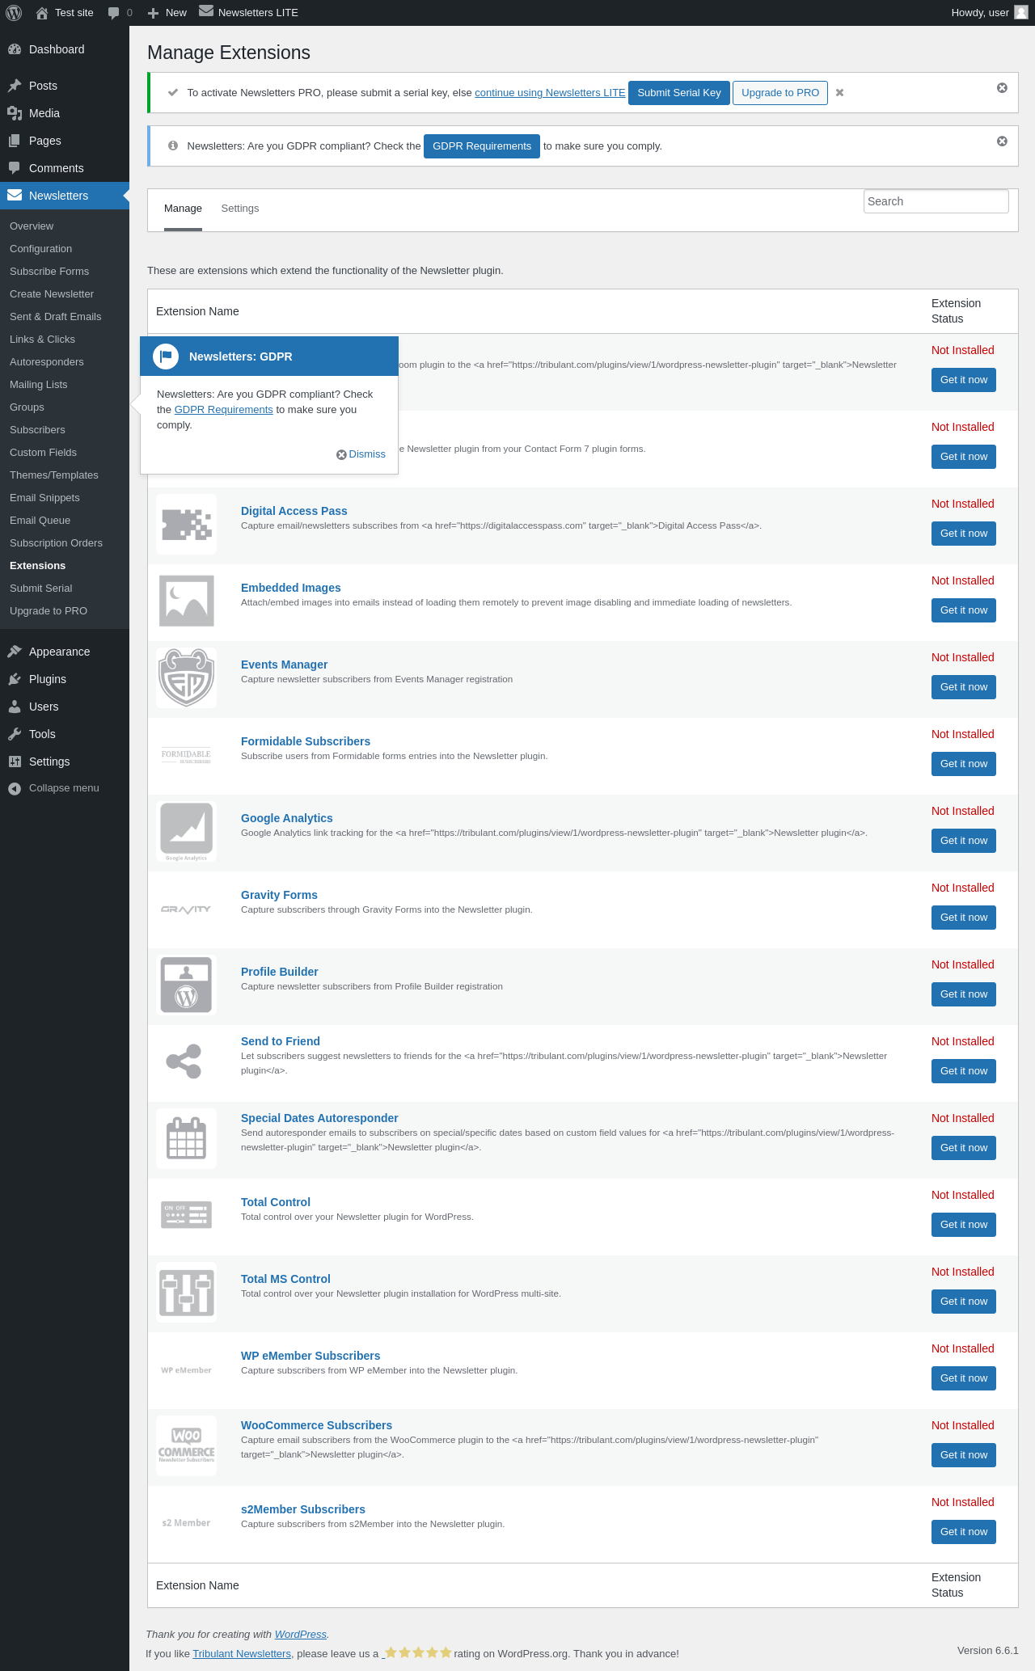Click the Profile Builder thumbnail
Viewport: 1035px width, 1671px height.
click(187, 985)
